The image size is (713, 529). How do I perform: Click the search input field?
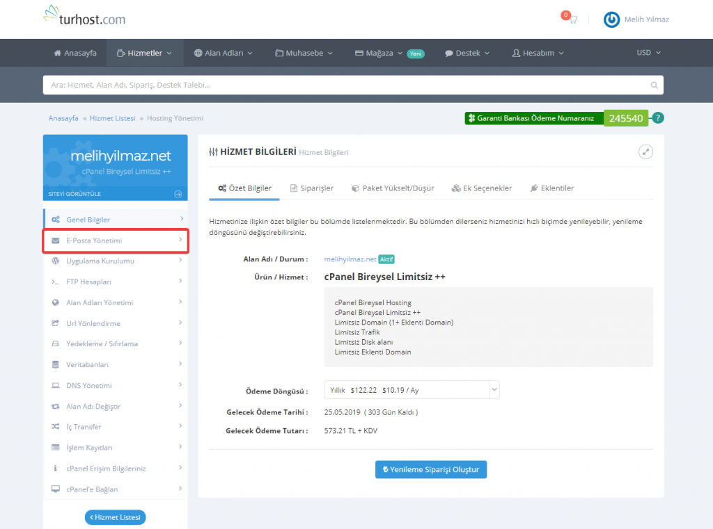[x=348, y=86]
